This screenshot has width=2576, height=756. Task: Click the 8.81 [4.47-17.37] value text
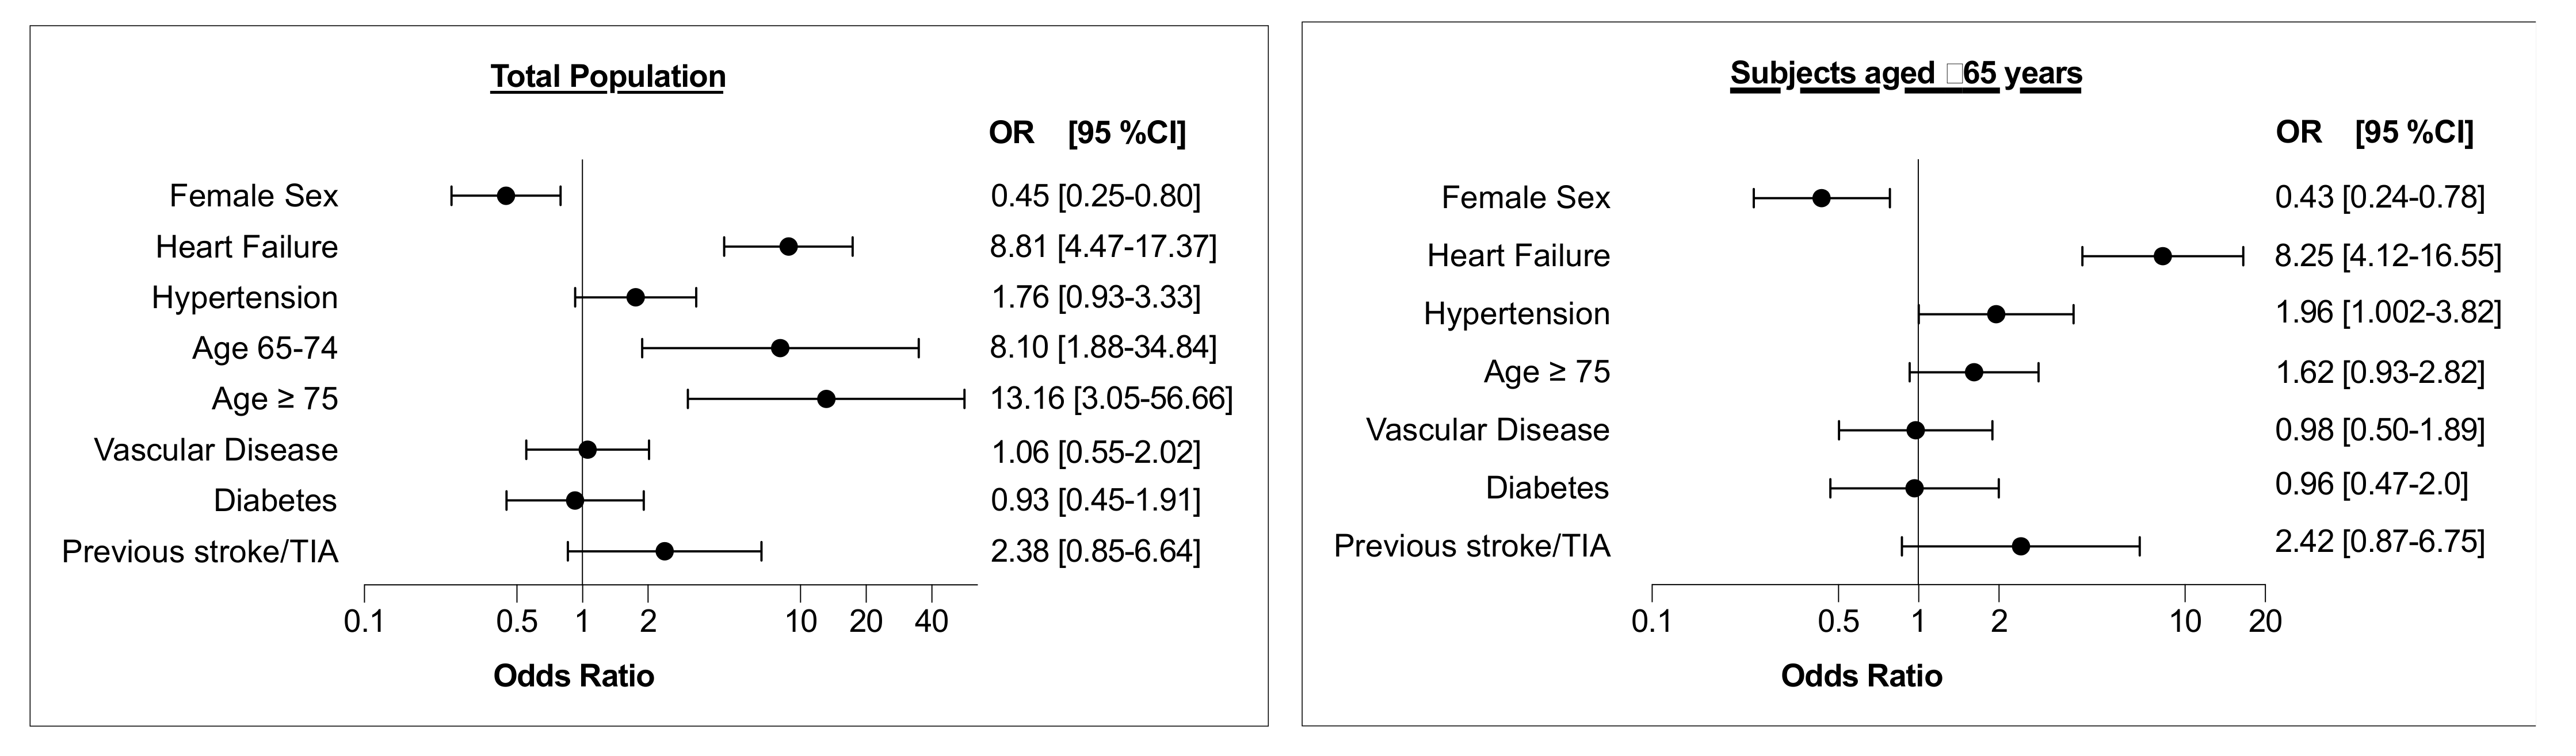[x=1103, y=247]
